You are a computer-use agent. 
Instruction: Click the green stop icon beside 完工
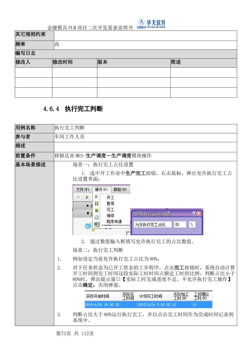coord(97,210)
